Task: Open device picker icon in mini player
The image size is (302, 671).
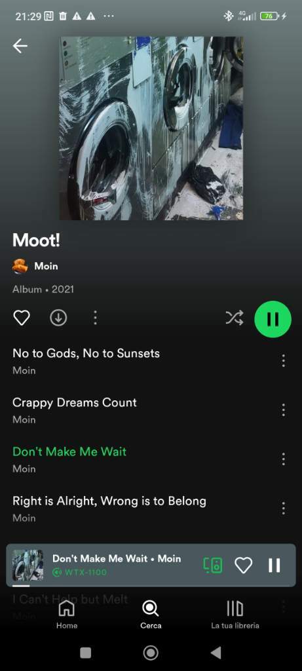Action: [213, 566]
